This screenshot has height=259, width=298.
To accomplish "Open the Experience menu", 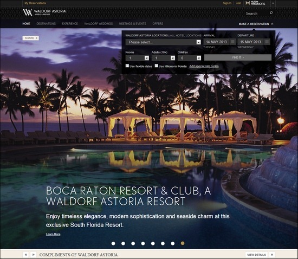I will pos(70,24).
